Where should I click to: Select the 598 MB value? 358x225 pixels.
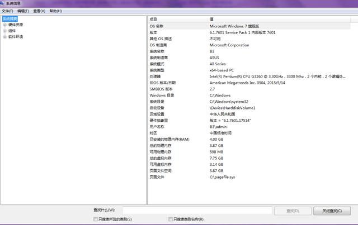pos(216,152)
